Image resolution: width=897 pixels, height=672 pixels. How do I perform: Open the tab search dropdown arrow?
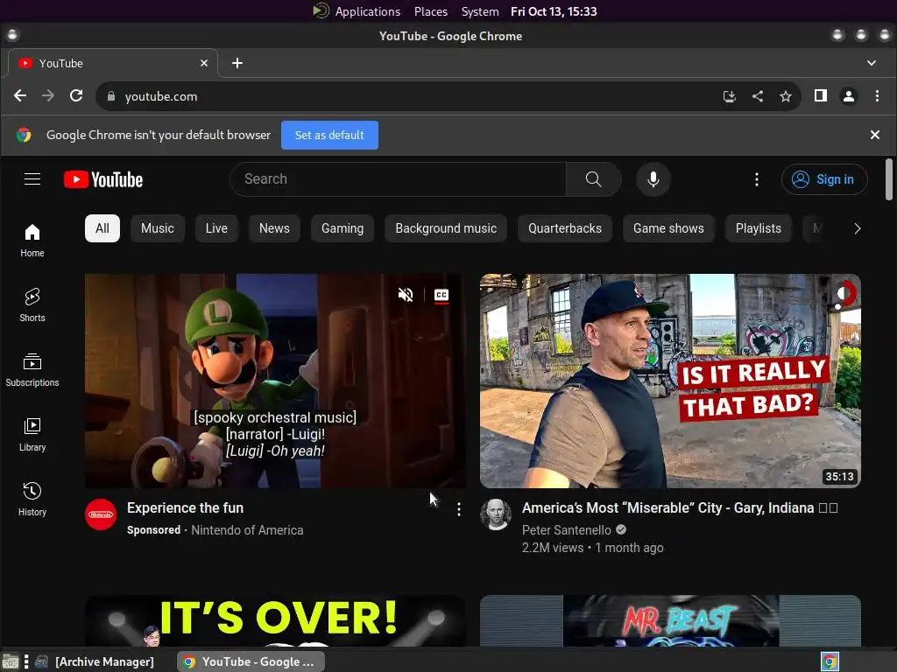872,63
